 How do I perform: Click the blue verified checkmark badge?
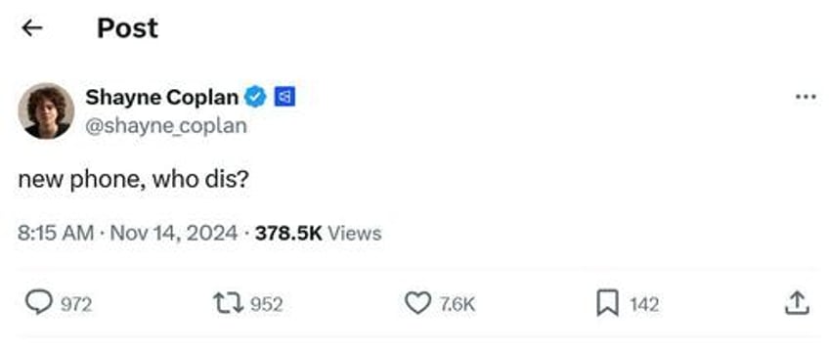point(256,97)
